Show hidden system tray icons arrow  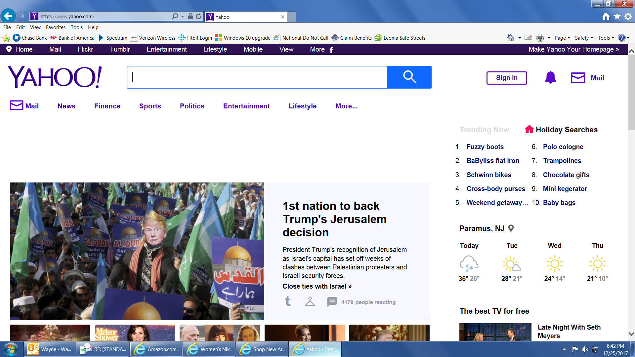point(564,349)
